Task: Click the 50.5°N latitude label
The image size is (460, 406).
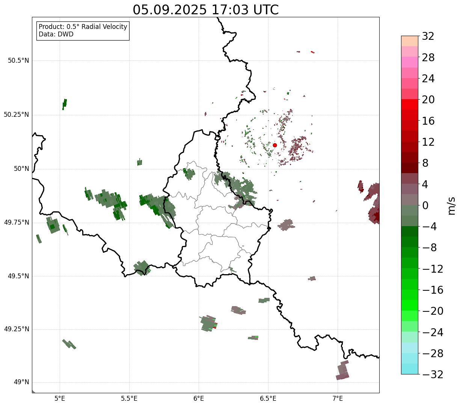Action: [18, 60]
